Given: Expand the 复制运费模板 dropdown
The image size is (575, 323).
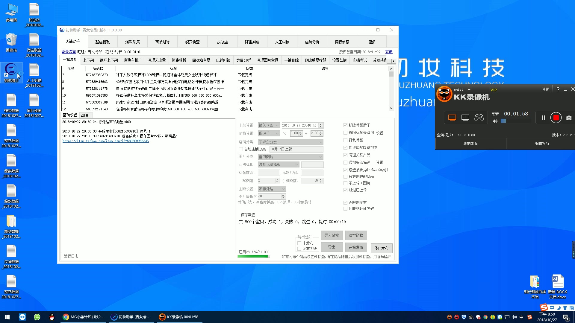Looking at the screenshot, I should [279, 164].
